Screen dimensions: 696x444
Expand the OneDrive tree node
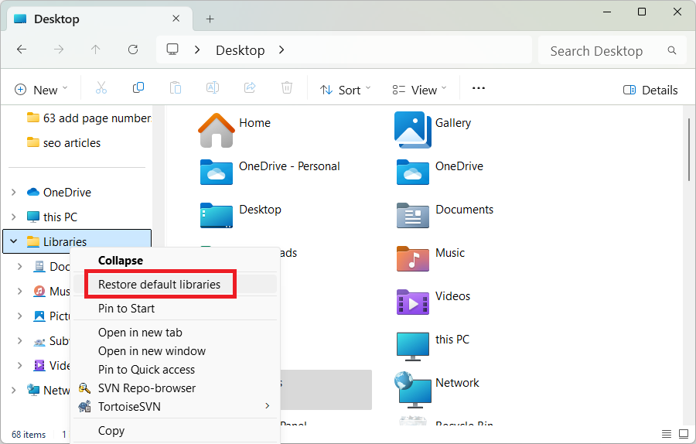pos(13,193)
